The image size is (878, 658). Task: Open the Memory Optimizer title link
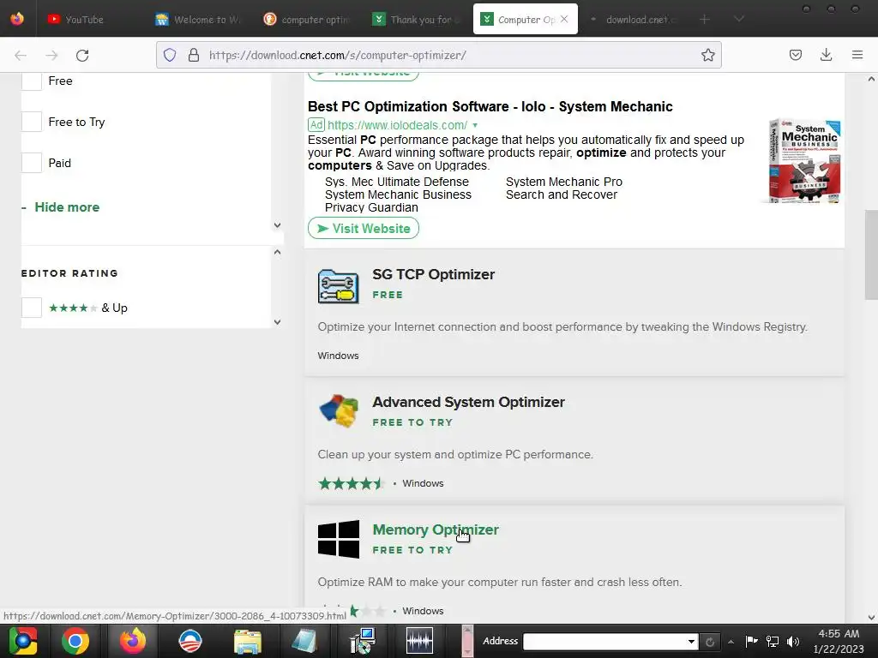(x=436, y=529)
